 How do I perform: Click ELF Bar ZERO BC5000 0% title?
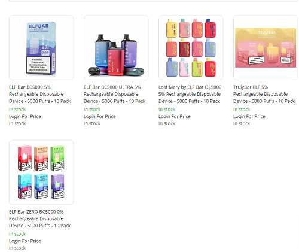pos(40,218)
